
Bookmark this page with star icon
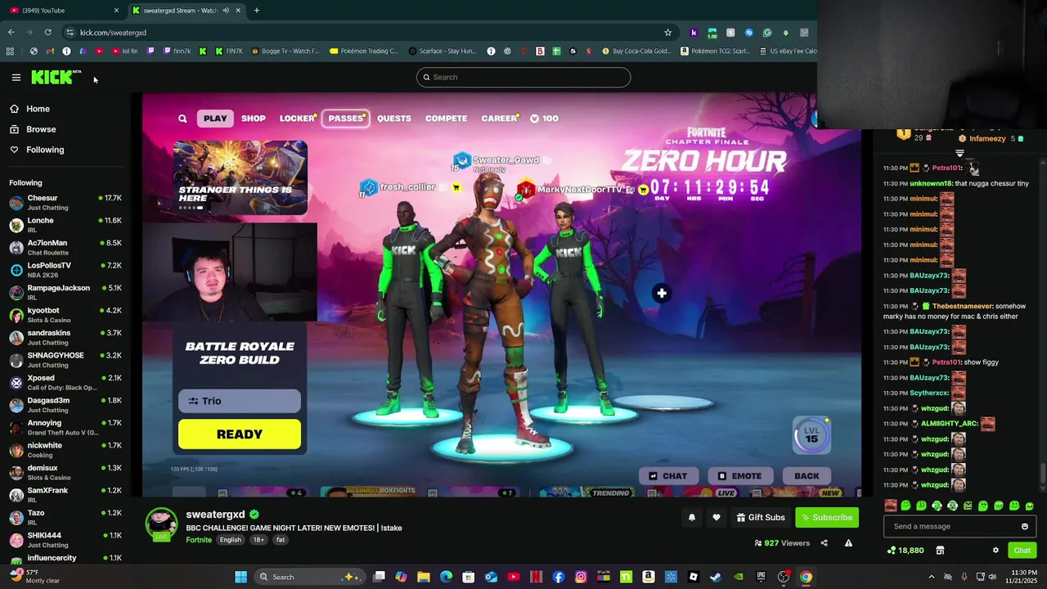click(x=667, y=32)
